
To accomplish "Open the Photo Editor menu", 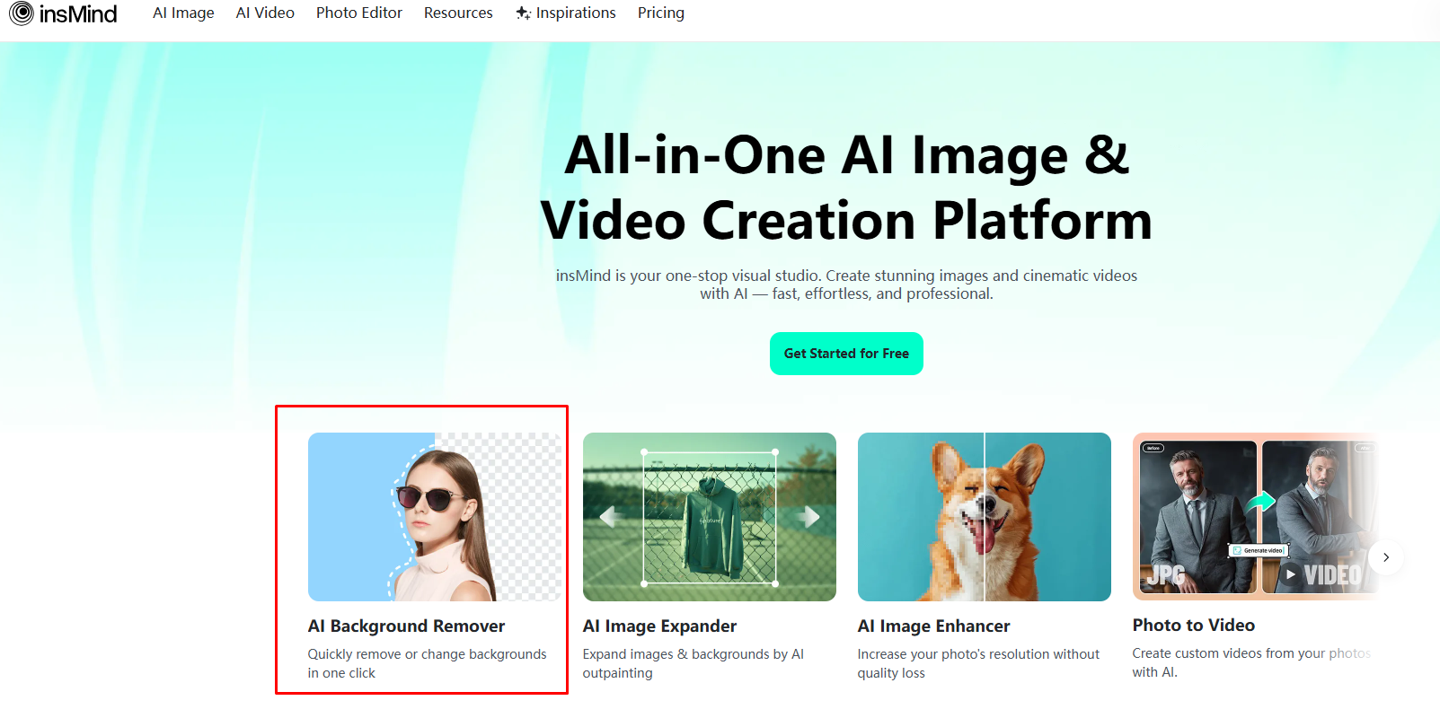I will (358, 13).
